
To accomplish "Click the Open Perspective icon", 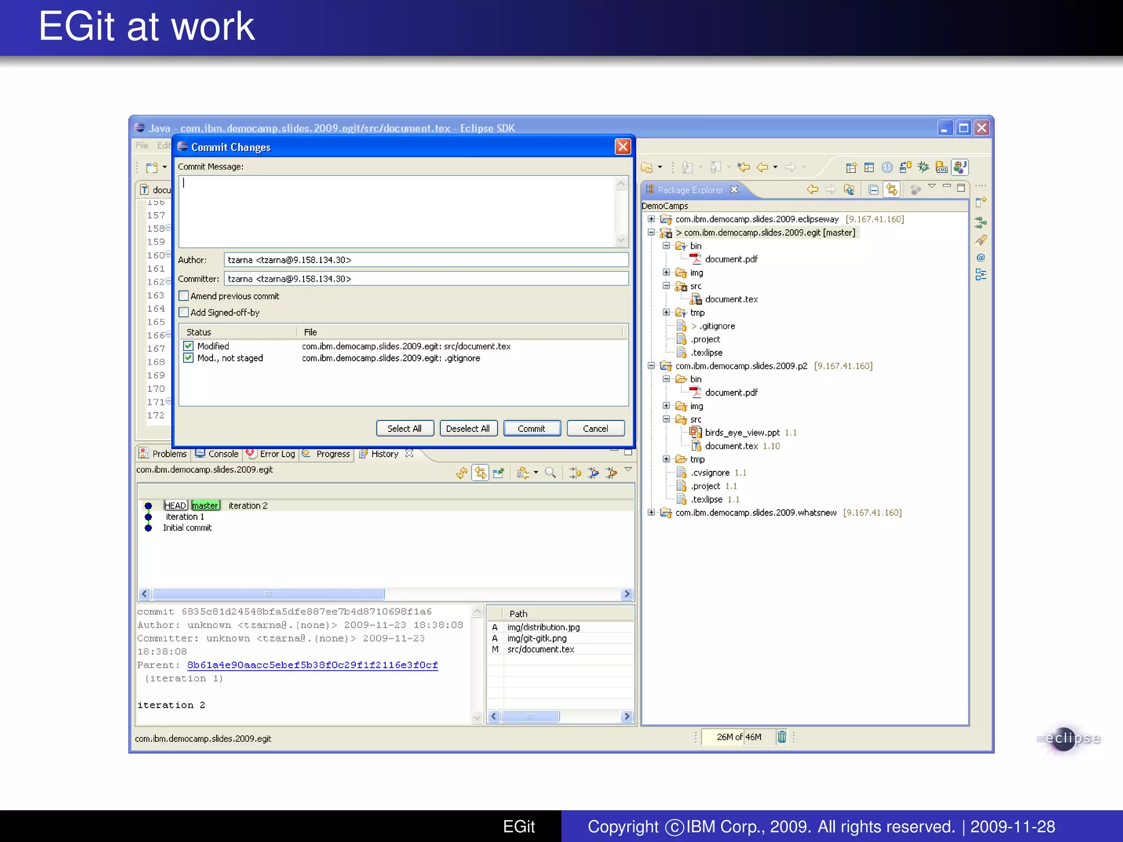I will (x=851, y=167).
